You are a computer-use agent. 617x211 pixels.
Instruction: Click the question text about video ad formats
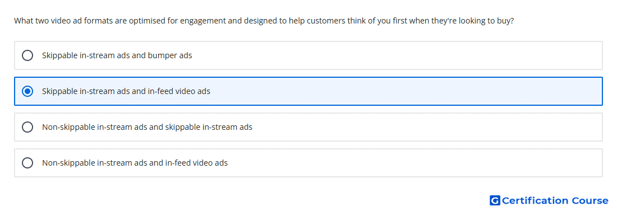[264, 21]
